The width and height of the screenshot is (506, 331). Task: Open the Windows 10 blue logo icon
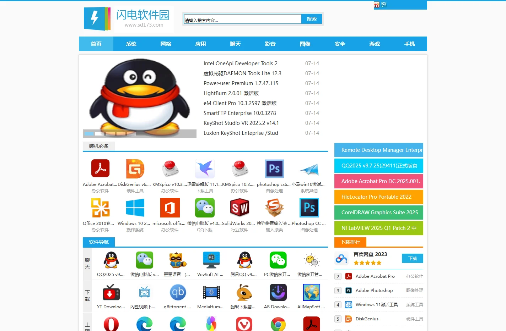(x=135, y=208)
